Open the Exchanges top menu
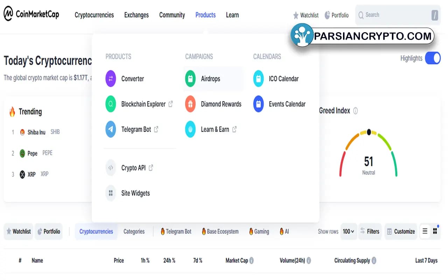Viewport: 448px width, 280px height. [x=136, y=15]
